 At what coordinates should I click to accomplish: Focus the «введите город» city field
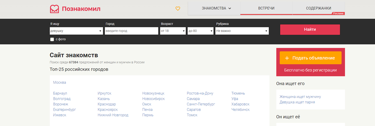[132, 31]
